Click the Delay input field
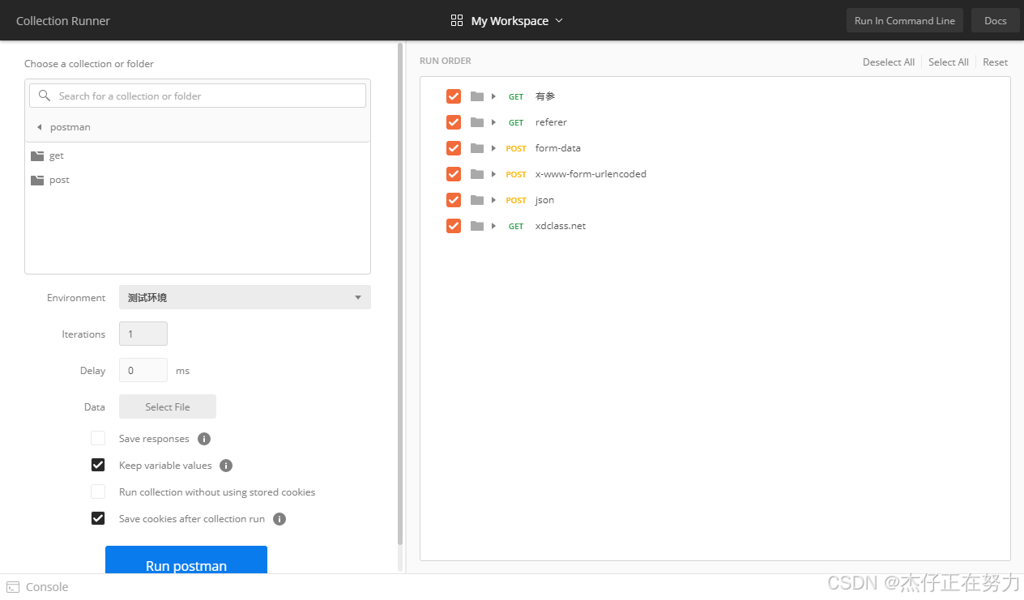This screenshot has height=600, width=1024. tap(143, 370)
